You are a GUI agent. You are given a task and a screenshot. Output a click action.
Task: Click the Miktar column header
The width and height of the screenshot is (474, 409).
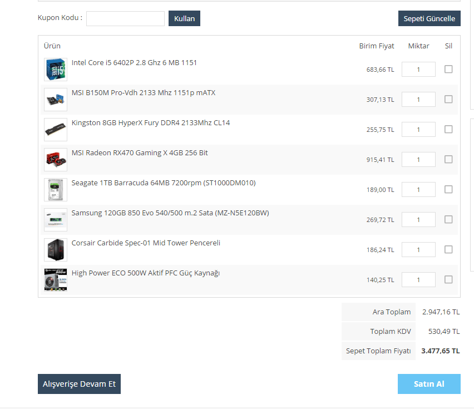click(x=419, y=46)
